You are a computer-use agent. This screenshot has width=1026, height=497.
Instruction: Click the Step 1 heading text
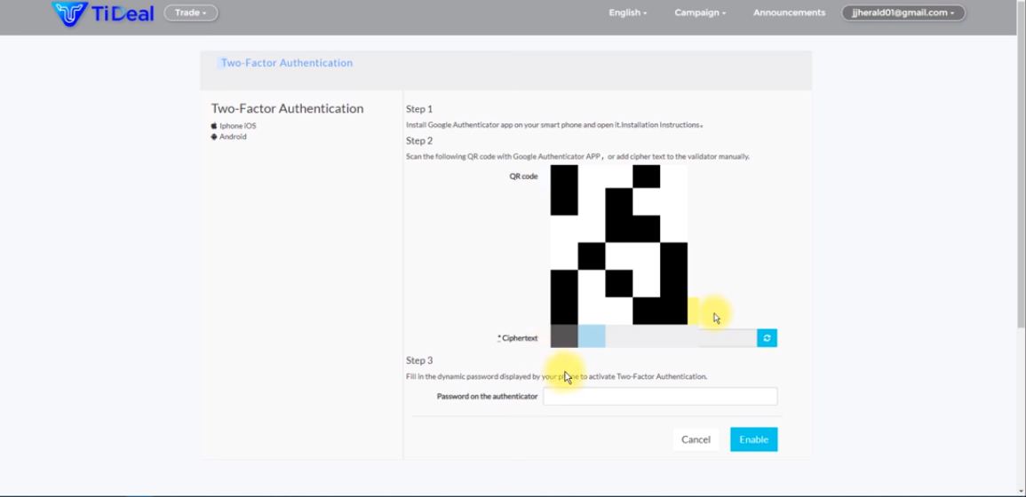pyautogui.click(x=419, y=108)
